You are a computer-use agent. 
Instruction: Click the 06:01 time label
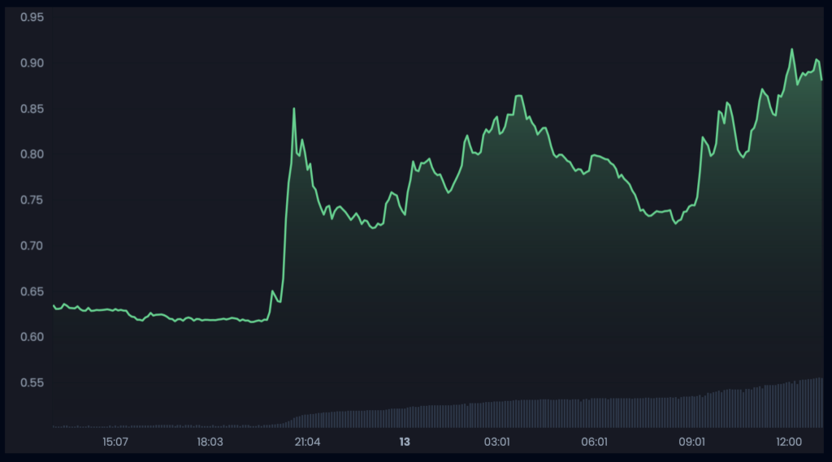(x=595, y=443)
